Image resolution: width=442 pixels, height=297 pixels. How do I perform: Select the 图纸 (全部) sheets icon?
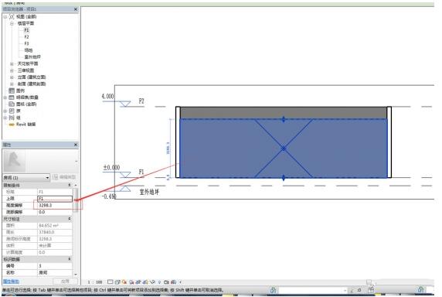pos(12,104)
